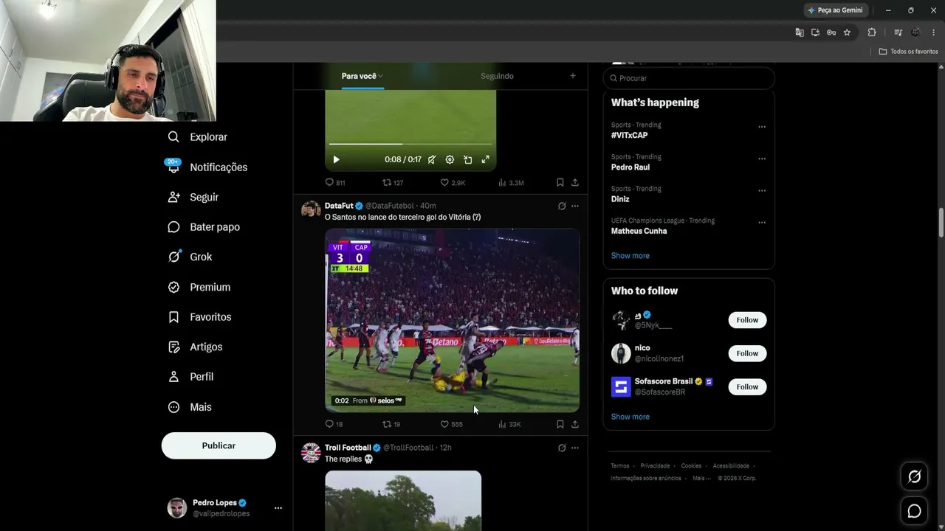Open DataFut's profile avatar

click(x=311, y=209)
